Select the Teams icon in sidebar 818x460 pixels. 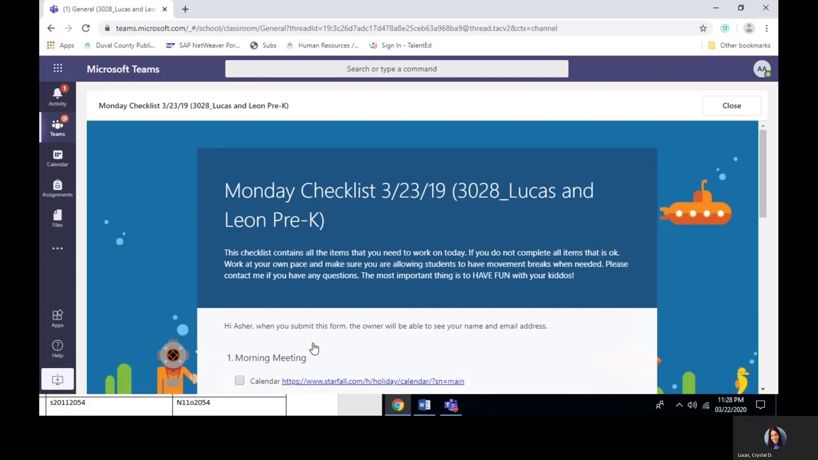pos(58,126)
